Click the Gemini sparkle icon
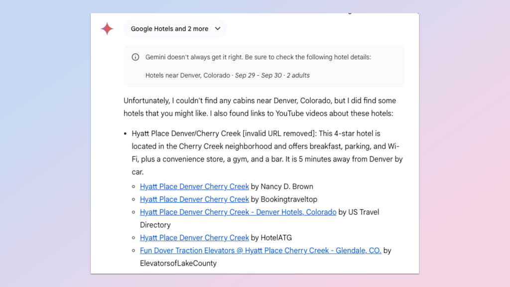 107,29
